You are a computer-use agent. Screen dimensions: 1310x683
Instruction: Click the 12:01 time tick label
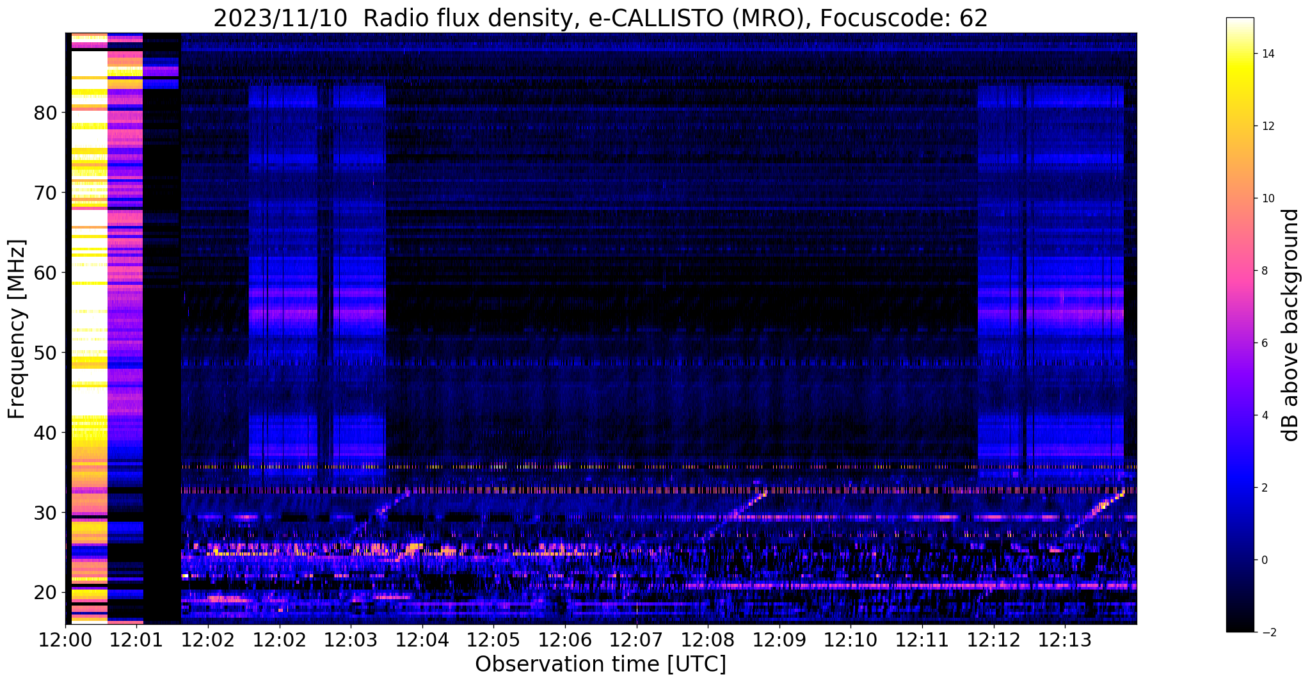click(x=136, y=639)
